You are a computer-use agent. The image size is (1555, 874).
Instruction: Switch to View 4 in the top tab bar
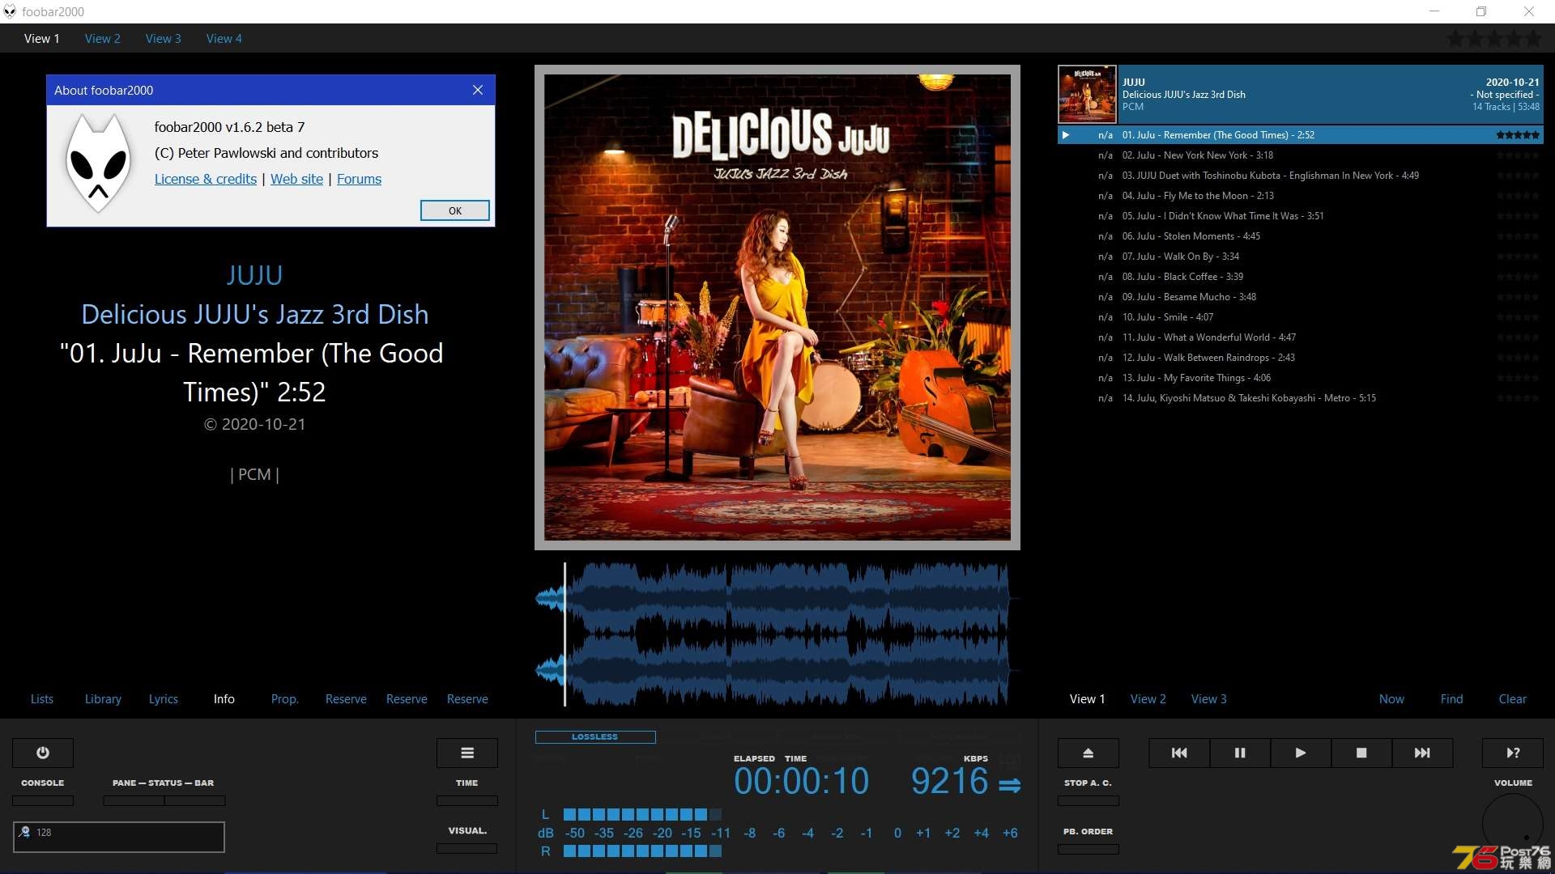(224, 38)
